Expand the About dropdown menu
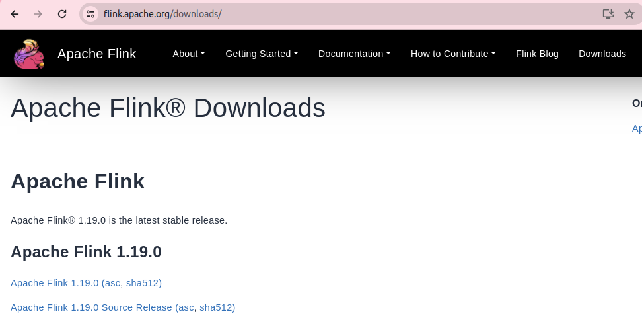 click(x=189, y=54)
